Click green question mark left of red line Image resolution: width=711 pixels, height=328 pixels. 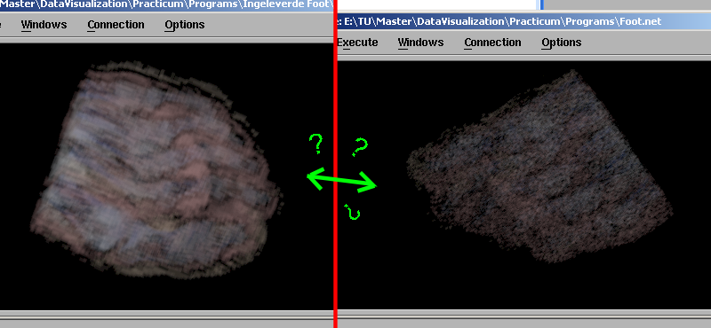click(x=316, y=144)
